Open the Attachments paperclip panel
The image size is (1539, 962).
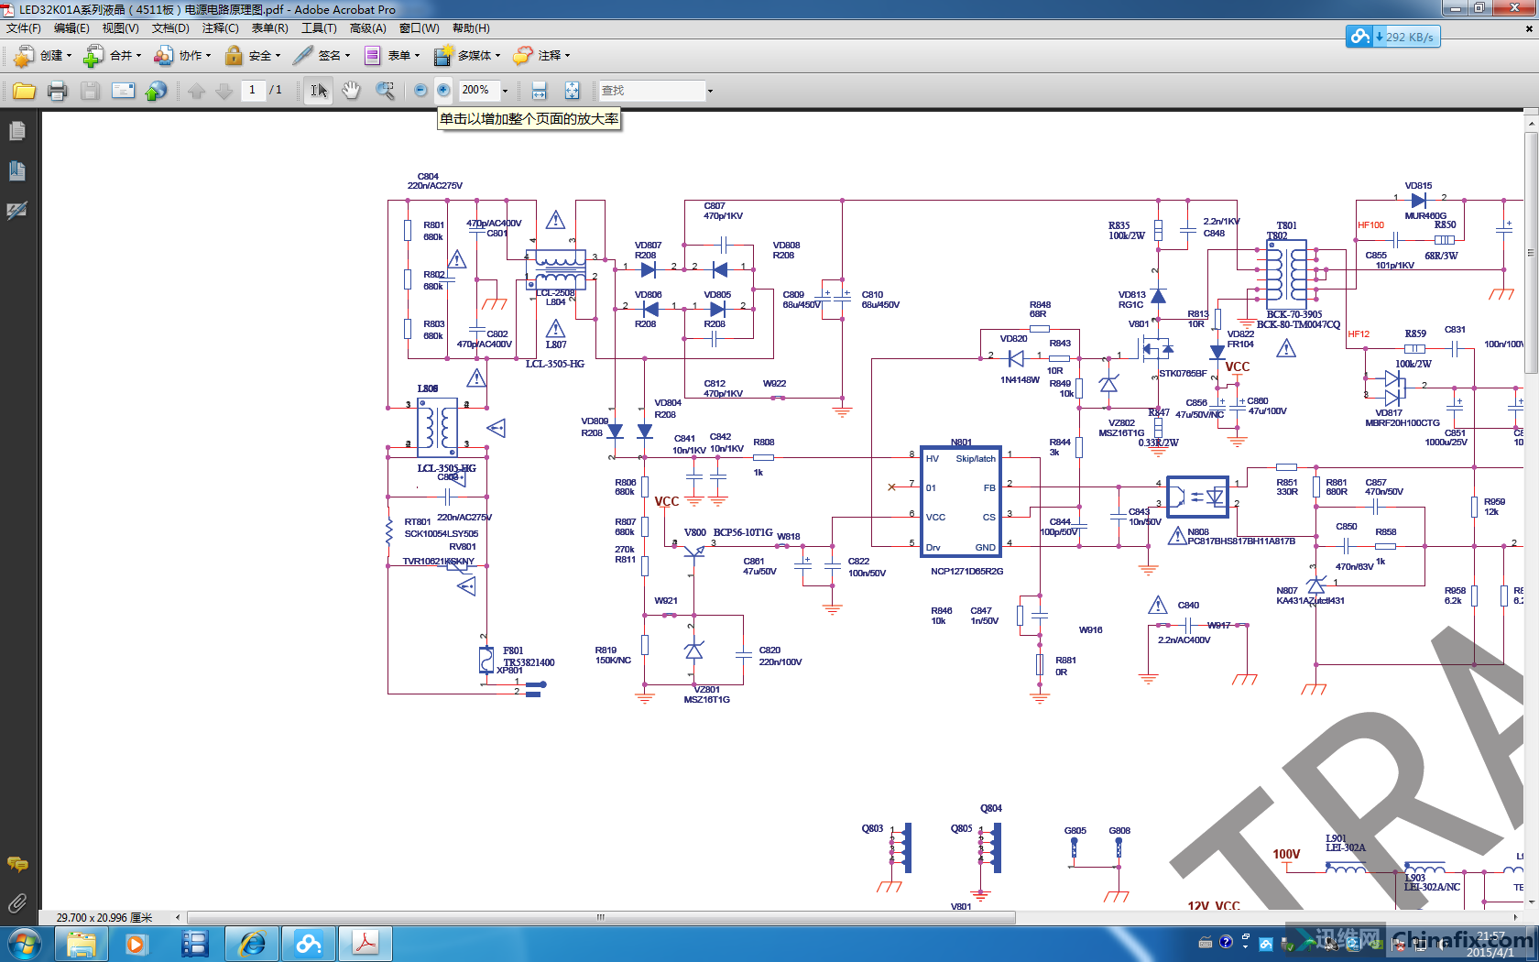coord(16,903)
